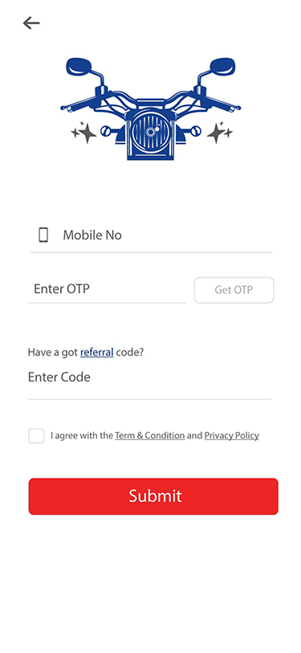Tap the right mirror of motorcycle illustration
Viewport: 301px width, 653px height.
point(222,66)
